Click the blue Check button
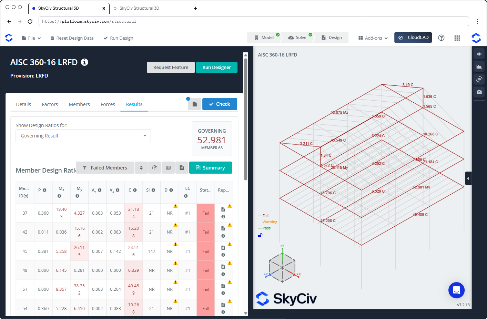Screen dimensions: 487x319 [220, 104]
